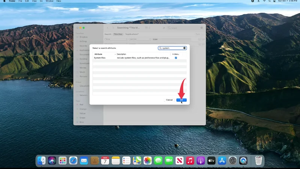Open Safari from the Dock
Image resolution: width=300 pixels, height=169 pixels.
coord(73,160)
